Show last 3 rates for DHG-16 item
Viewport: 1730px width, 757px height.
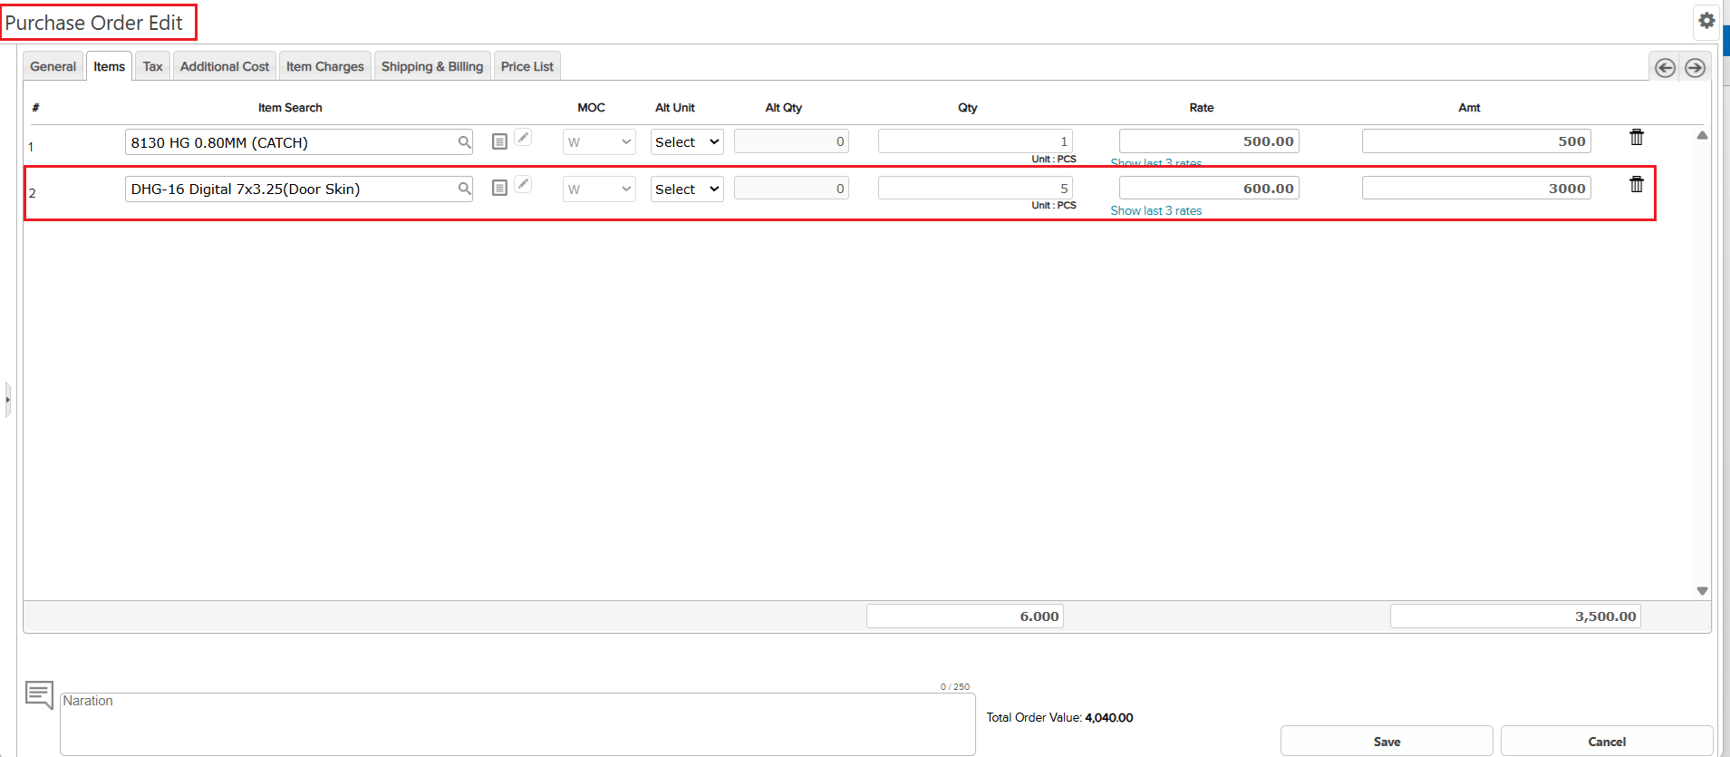[1156, 210]
